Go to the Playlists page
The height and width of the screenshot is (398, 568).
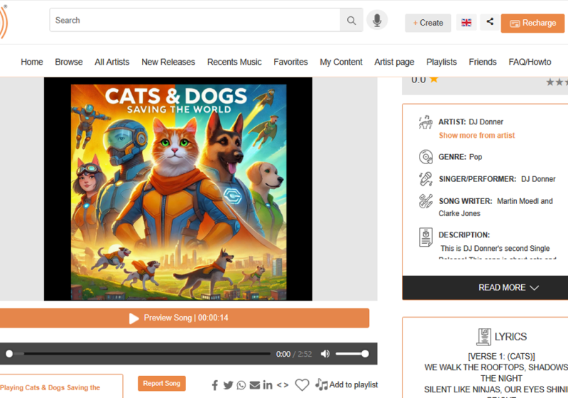pyautogui.click(x=442, y=62)
